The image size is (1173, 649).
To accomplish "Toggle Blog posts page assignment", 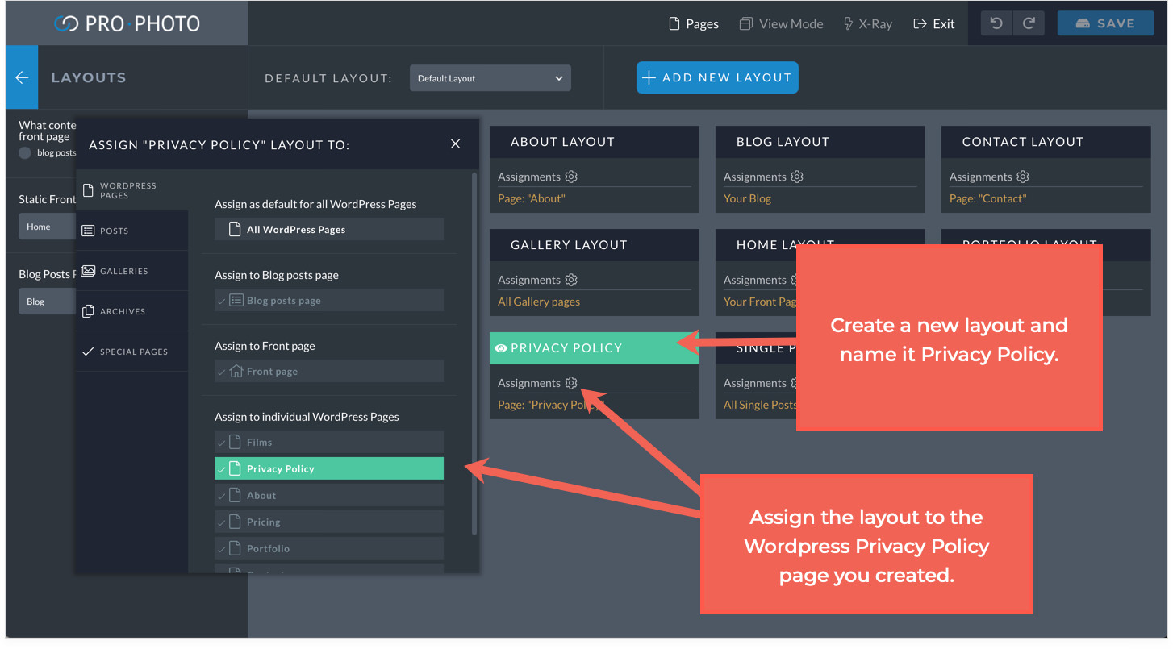I will click(x=329, y=300).
